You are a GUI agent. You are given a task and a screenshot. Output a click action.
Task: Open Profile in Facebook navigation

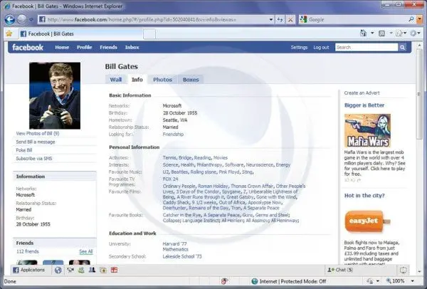coord(85,48)
